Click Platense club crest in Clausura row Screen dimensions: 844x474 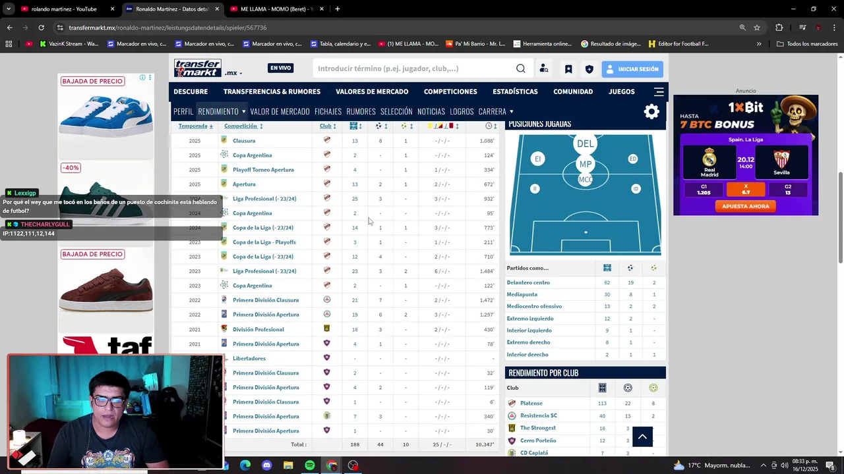point(327,140)
